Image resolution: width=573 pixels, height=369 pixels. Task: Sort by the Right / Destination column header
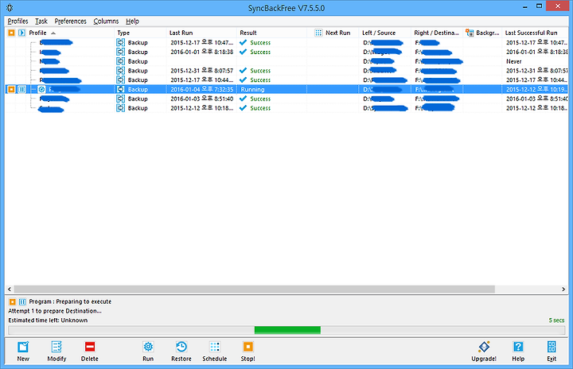point(437,33)
